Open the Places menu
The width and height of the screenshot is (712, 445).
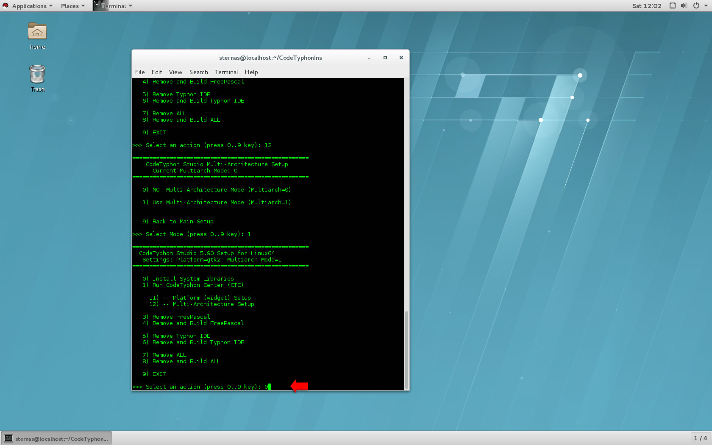72,6
